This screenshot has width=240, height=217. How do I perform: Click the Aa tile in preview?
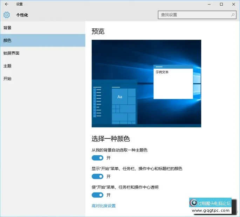click(x=120, y=97)
